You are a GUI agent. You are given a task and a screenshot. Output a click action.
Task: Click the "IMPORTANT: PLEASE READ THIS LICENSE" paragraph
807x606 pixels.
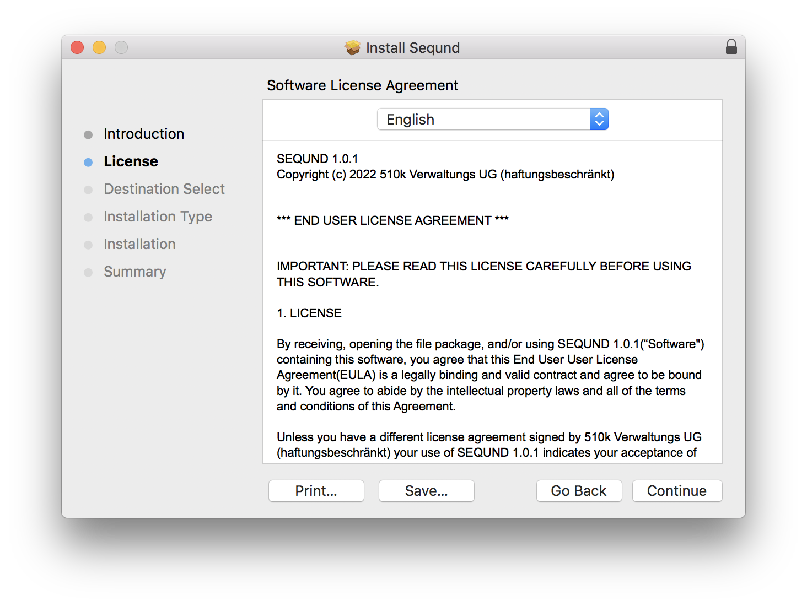pos(484,274)
